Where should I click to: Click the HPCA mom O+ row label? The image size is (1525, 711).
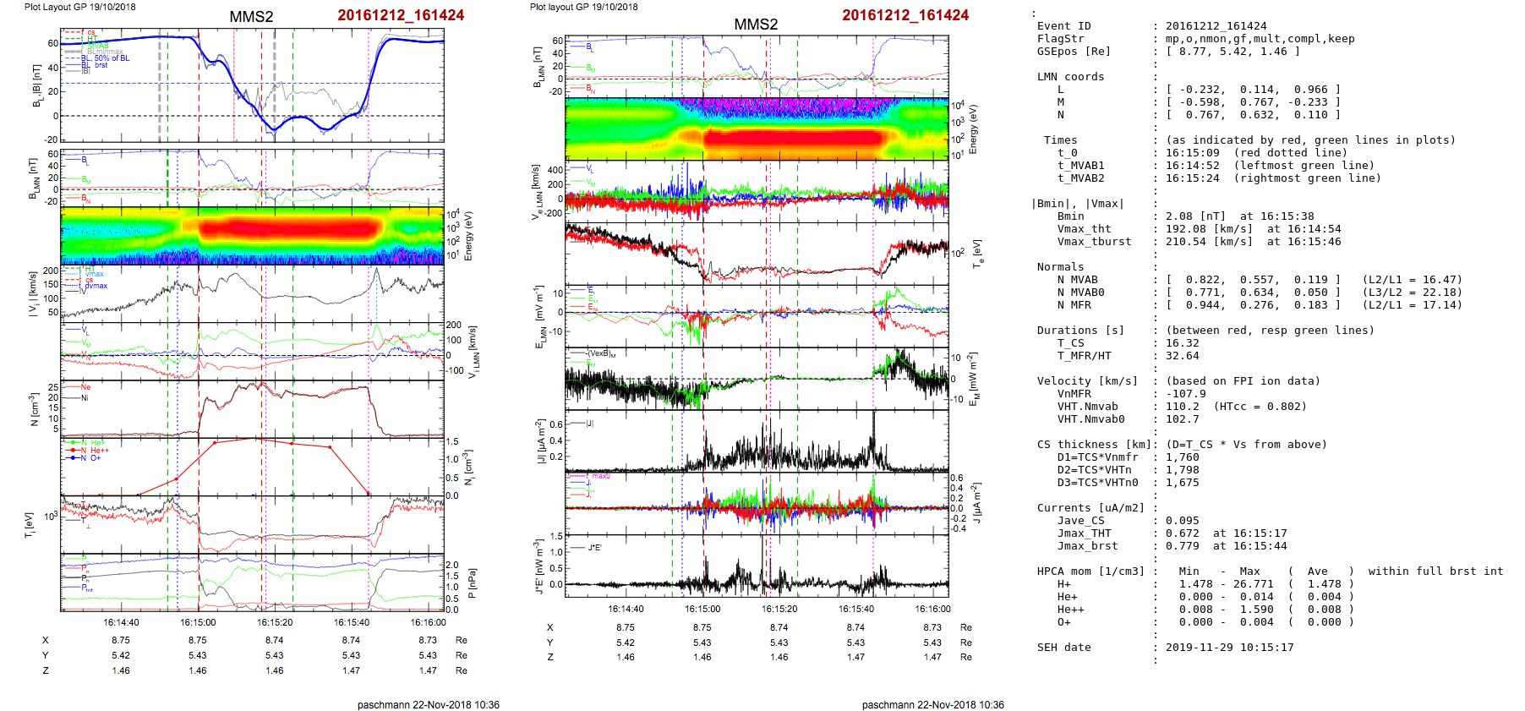pyautogui.click(x=1063, y=622)
